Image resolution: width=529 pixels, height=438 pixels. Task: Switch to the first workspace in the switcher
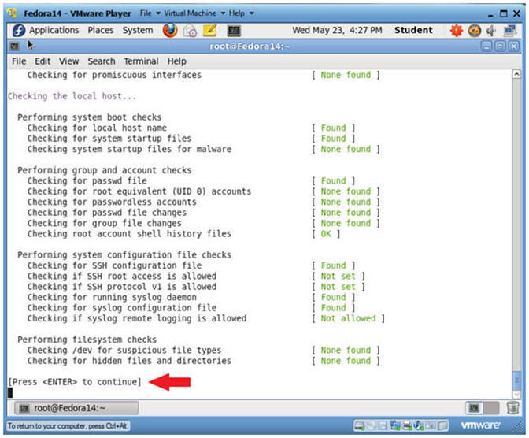pyautogui.click(x=475, y=408)
